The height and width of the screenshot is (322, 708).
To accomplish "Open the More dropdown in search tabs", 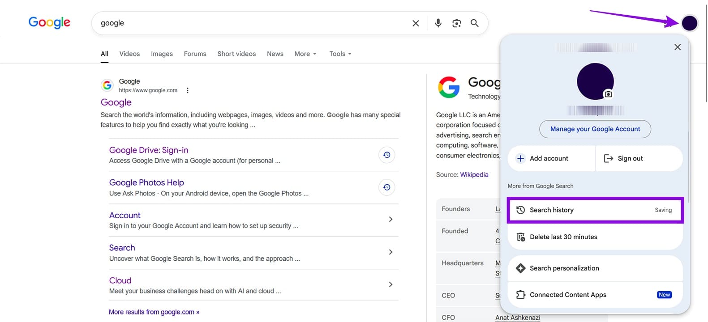I will click(305, 54).
